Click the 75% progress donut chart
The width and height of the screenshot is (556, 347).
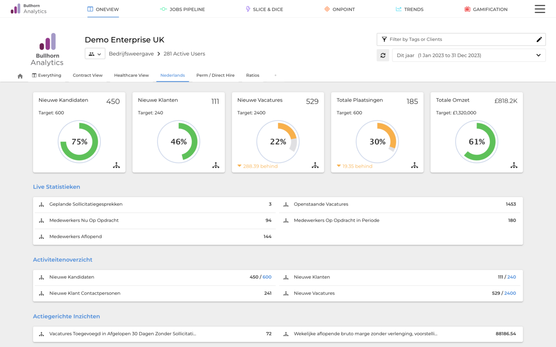tap(79, 141)
